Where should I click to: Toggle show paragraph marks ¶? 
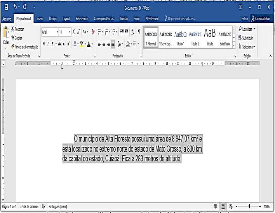click(x=139, y=32)
